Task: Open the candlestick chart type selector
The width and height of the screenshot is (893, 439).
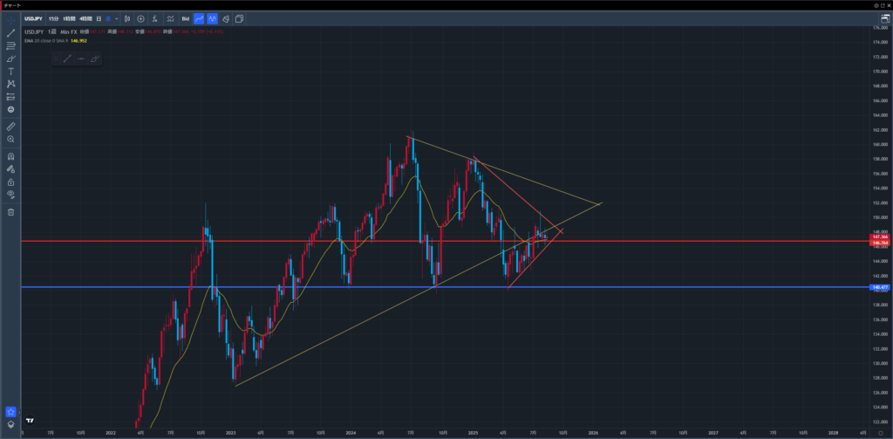Action: tap(126, 19)
